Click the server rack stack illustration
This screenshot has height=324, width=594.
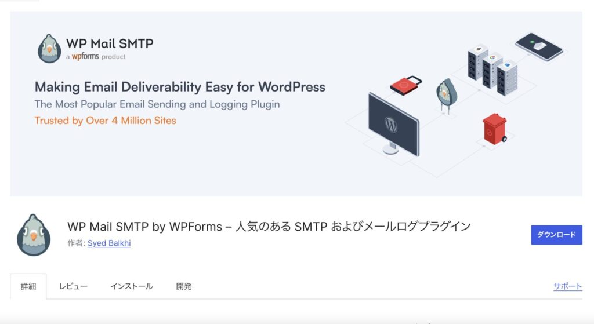tap(492, 70)
